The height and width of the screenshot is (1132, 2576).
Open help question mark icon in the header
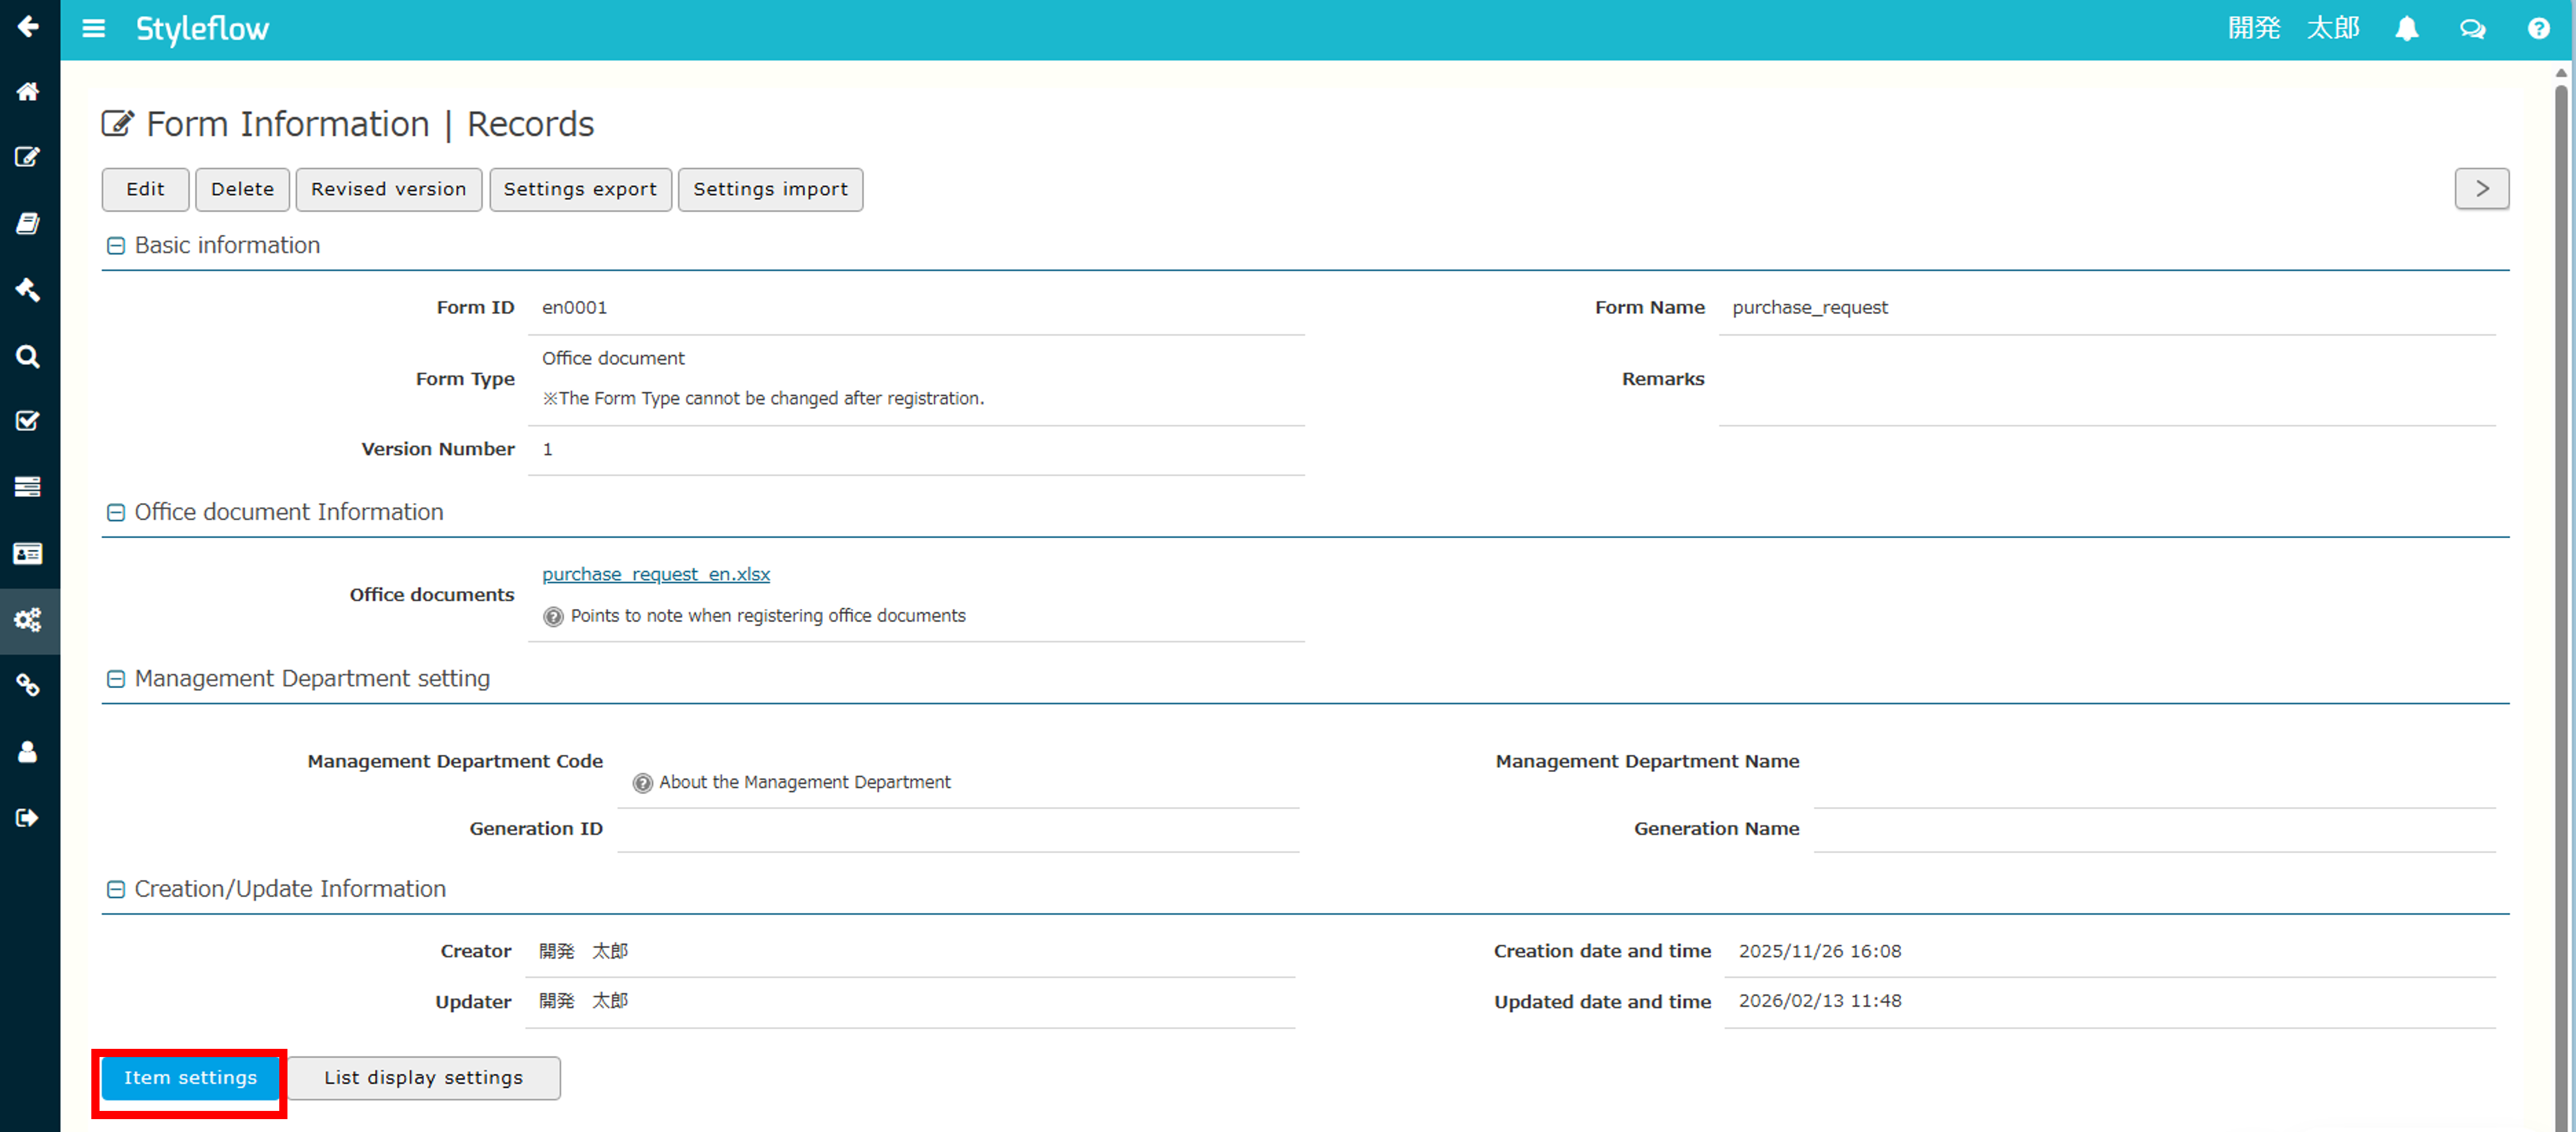[2538, 29]
